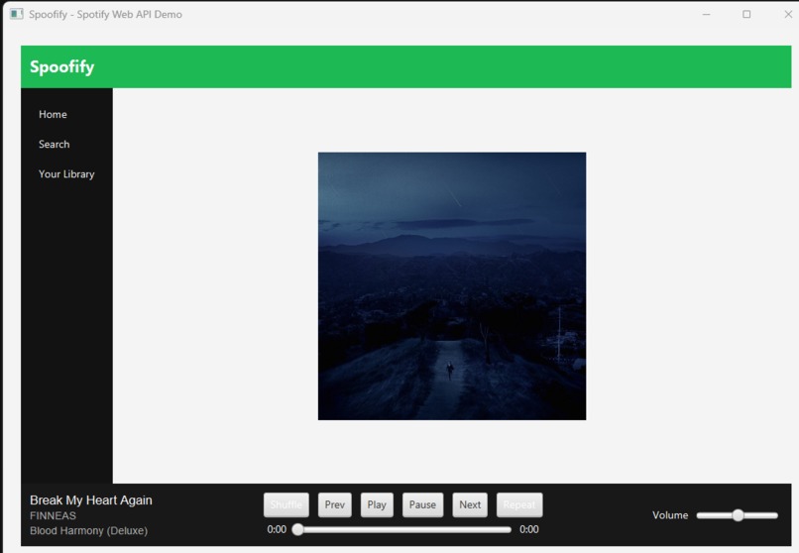The height and width of the screenshot is (553, 799).
Task: Click the Blood Harmony album cover
Action: [x=452, y=286]
